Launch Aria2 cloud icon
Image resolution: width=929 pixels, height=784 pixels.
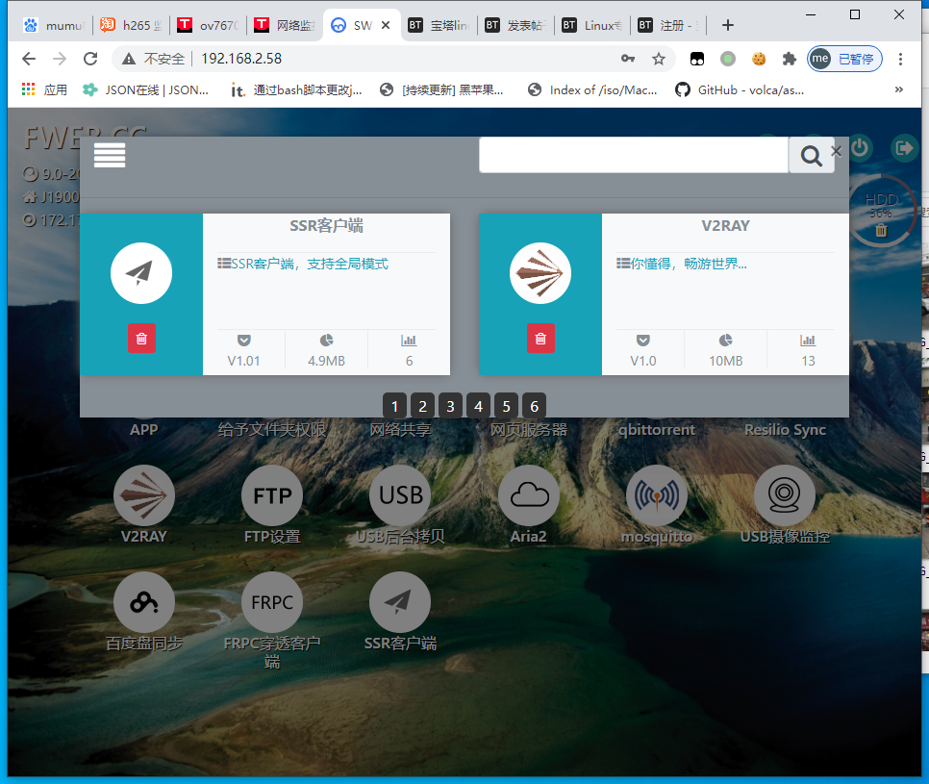click(x=528, y=496)
